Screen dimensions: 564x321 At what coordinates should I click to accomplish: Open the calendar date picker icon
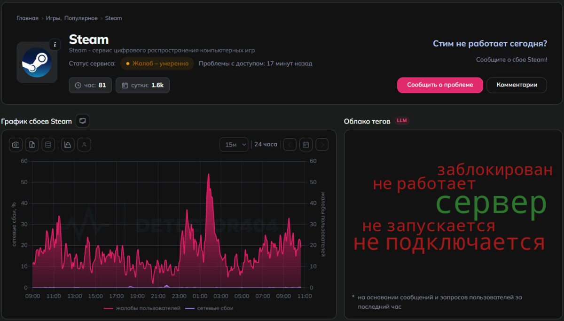(306, 145)
